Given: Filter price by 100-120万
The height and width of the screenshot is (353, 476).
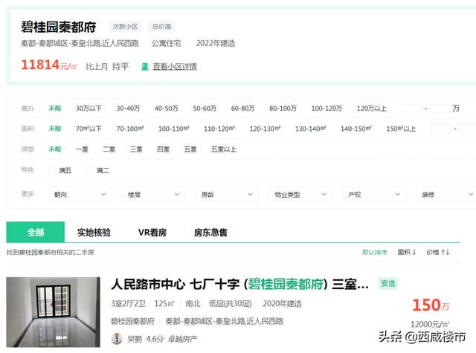Looking at the screenshot, I should 327,109.
